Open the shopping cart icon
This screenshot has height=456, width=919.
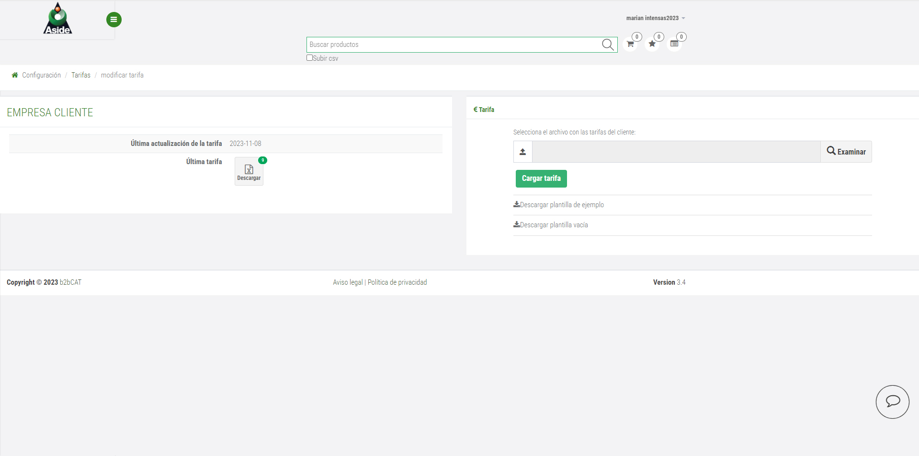pos(630,44)
